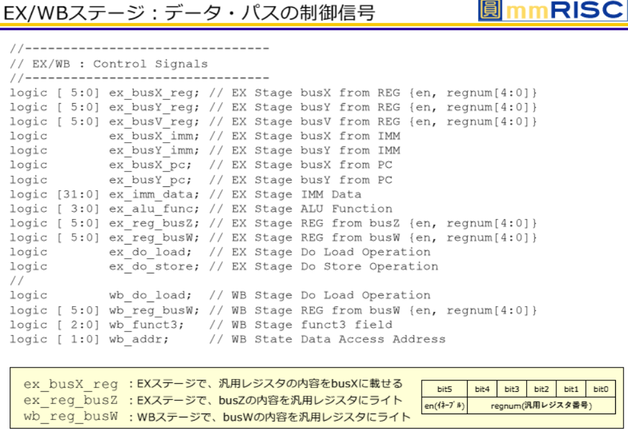Select ex_reg_busZ label in the yellow legend
628x429 pixels.
tap(70, 400)
